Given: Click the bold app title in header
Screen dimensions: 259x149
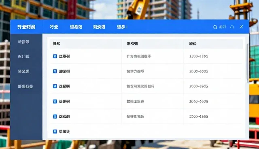Looking at the screenshot, I should point(26,27).
